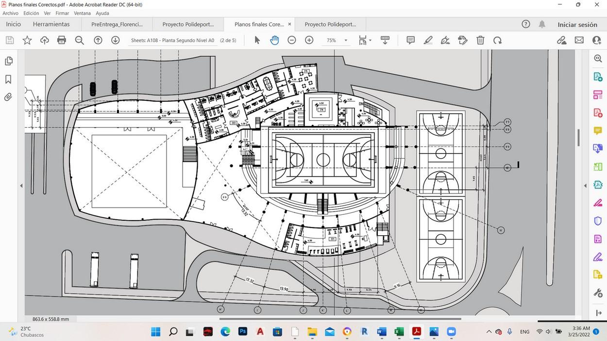Open the page thumbnails panel icon
Viewport: 607px width, 341px height.
pos(8,61)
